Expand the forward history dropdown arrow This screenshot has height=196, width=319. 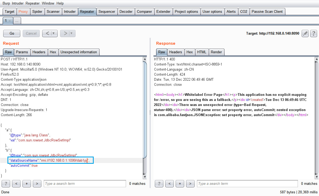pyautogui.click(x=72, y=34)
